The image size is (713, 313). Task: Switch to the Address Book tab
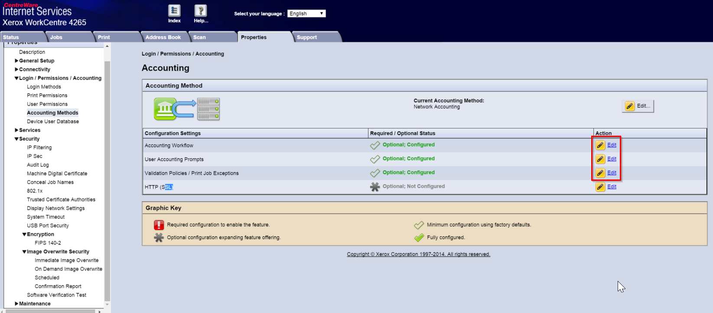(x=163, y=37)
